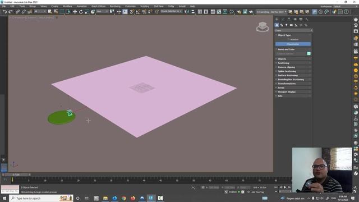The height and width of the screenshot is (202, 359).
Task: Click the ViewCube in the viewport
Action: tap(263, 27)
